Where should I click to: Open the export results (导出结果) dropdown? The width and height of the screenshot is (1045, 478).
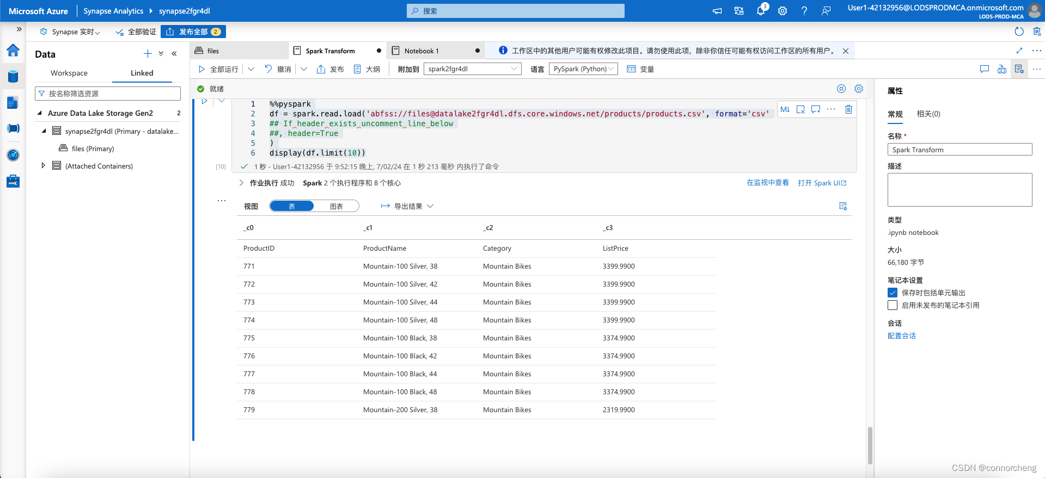(x=407, y=206)
